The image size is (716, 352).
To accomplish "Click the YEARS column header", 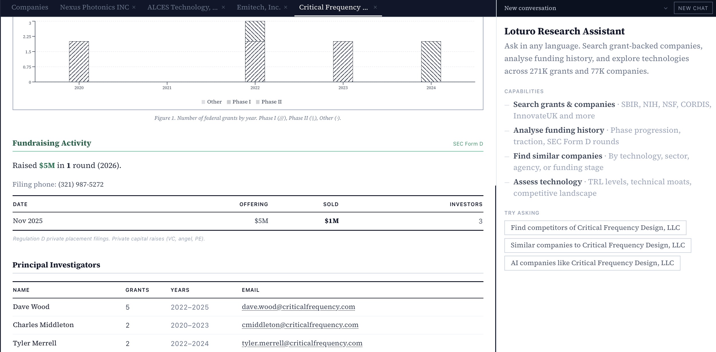I will pos(180,290).
